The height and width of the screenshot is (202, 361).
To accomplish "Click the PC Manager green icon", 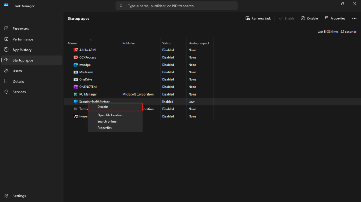I will pos(75,94).
